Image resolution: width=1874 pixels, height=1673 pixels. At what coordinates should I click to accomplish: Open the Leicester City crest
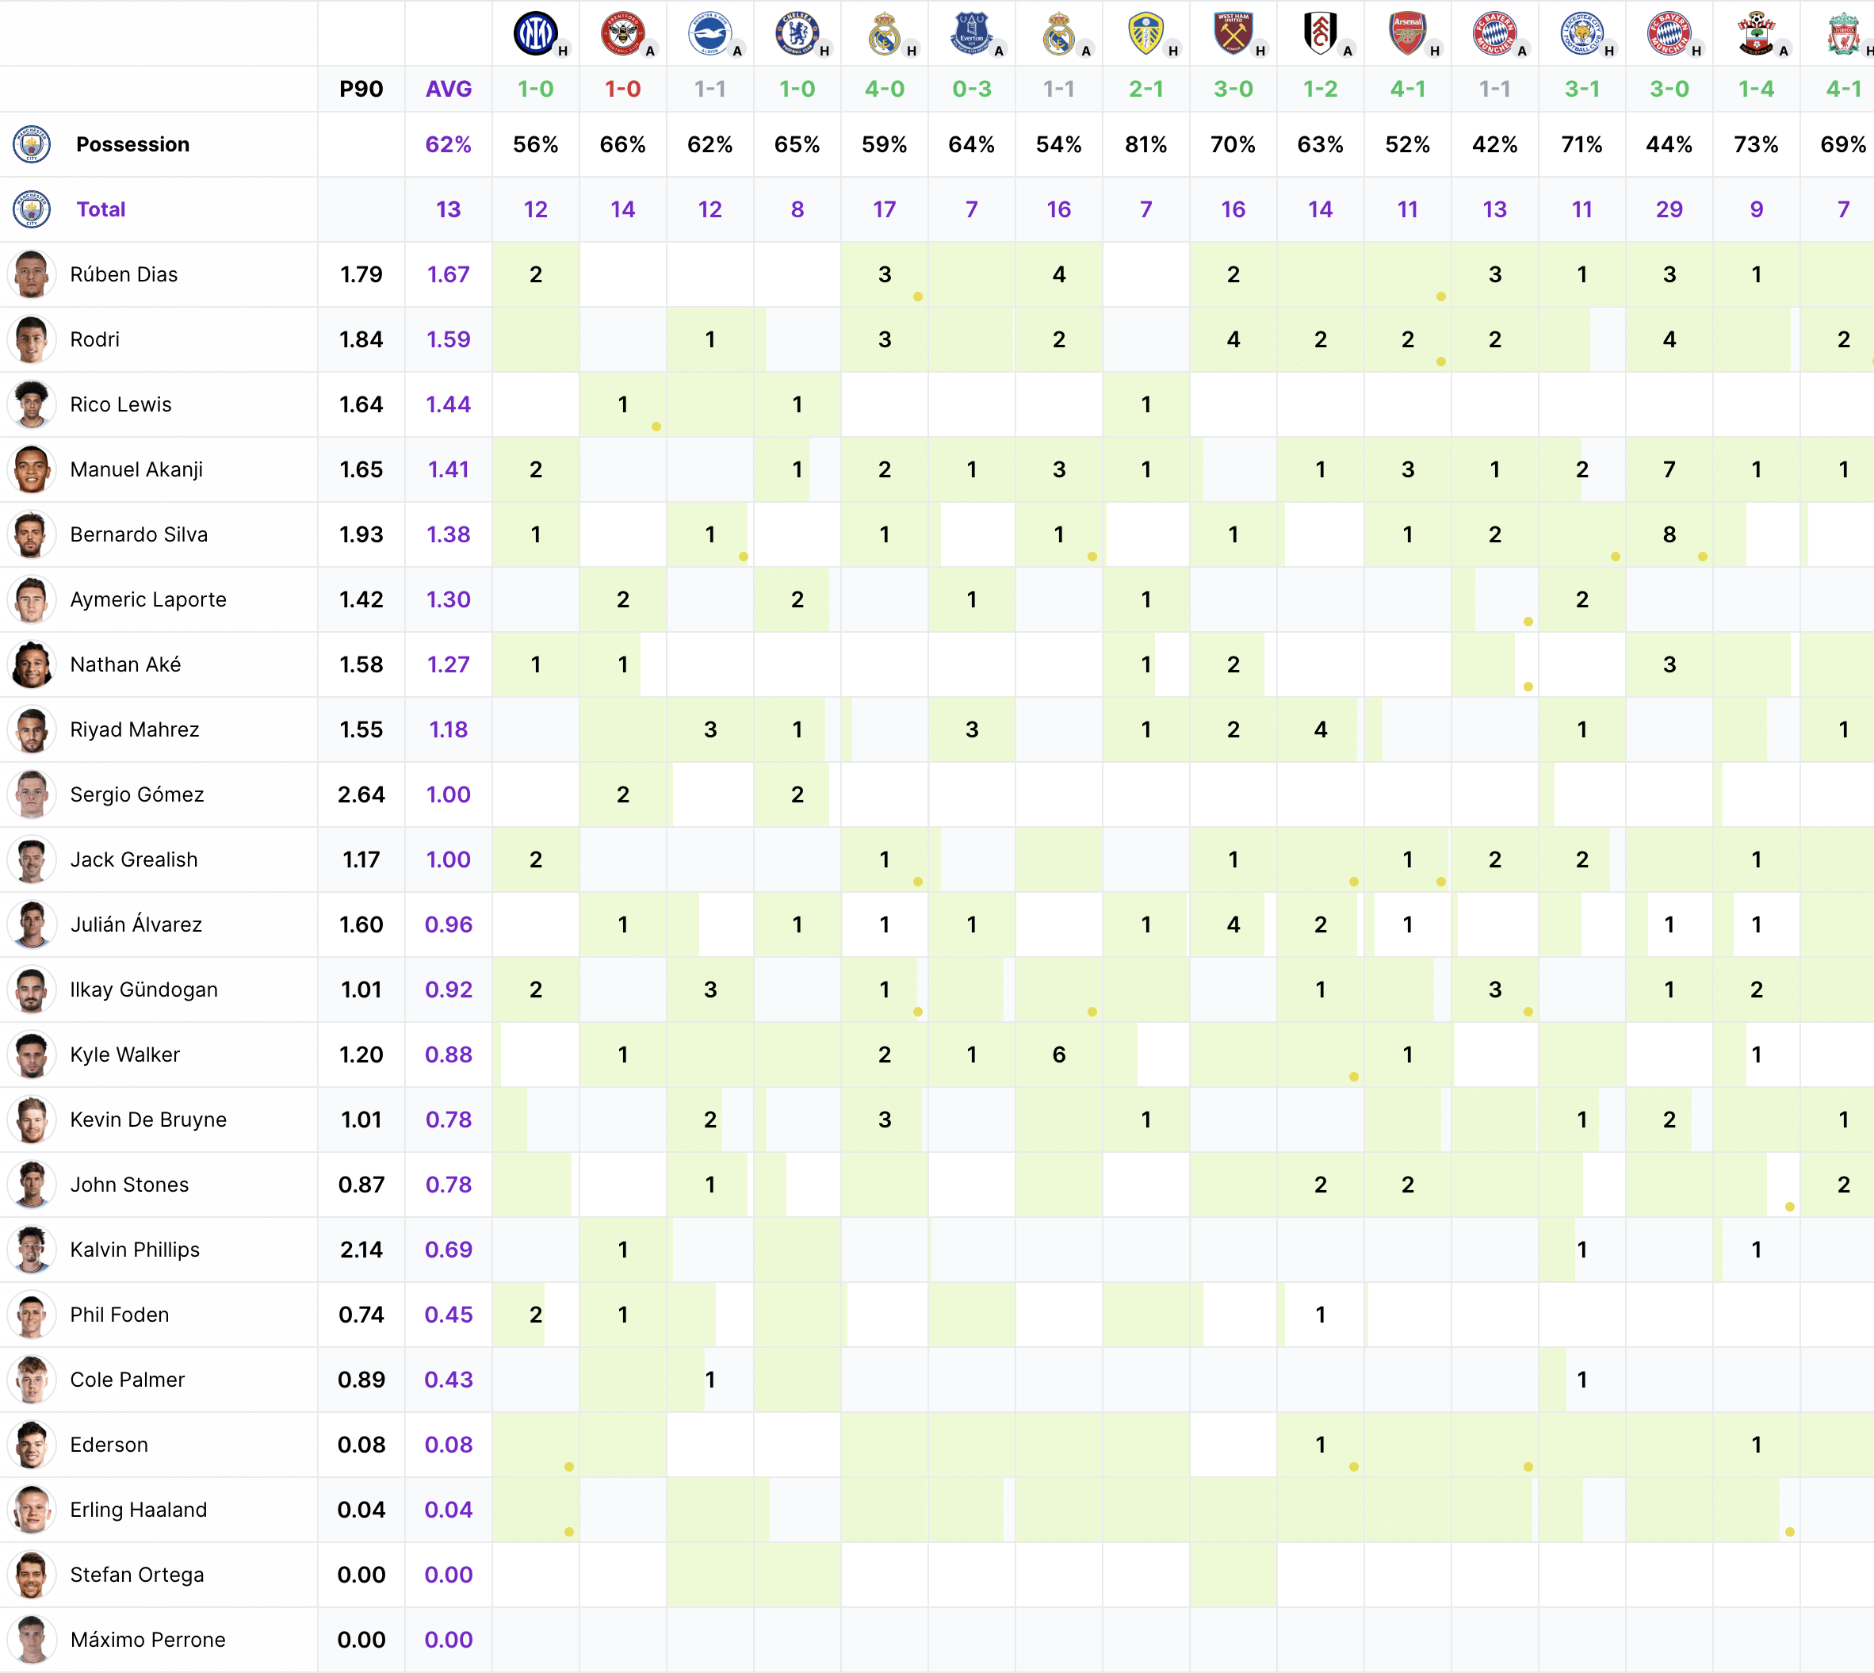coord(1581,33)
